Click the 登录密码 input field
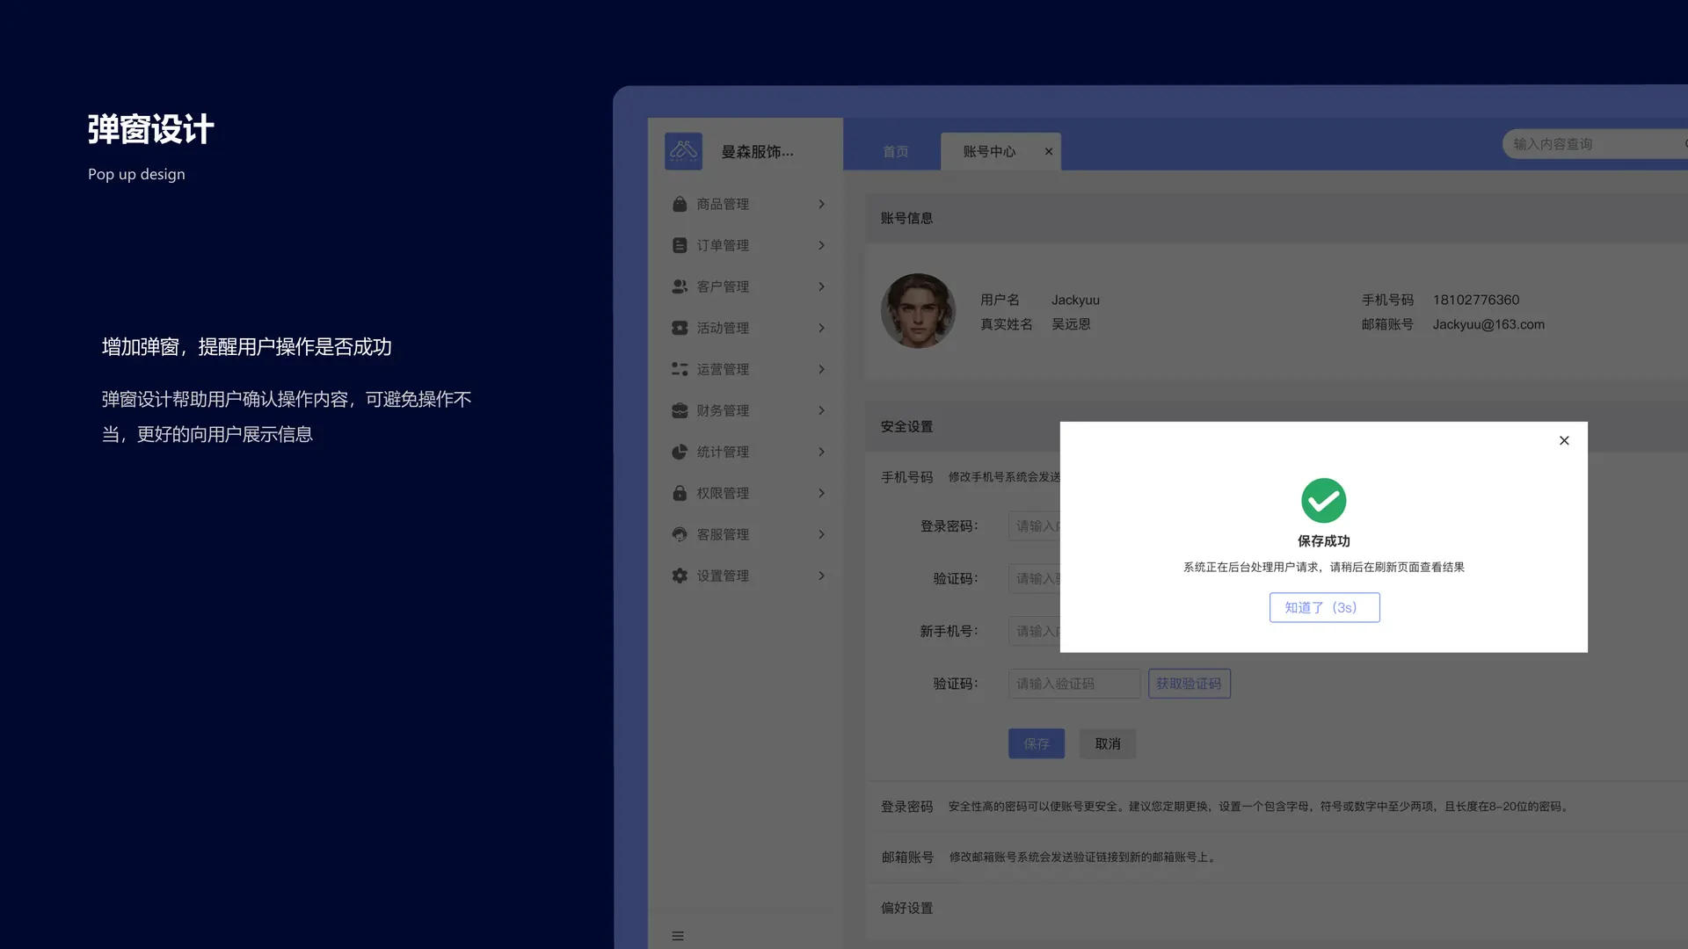 [x=1035, y=525]
